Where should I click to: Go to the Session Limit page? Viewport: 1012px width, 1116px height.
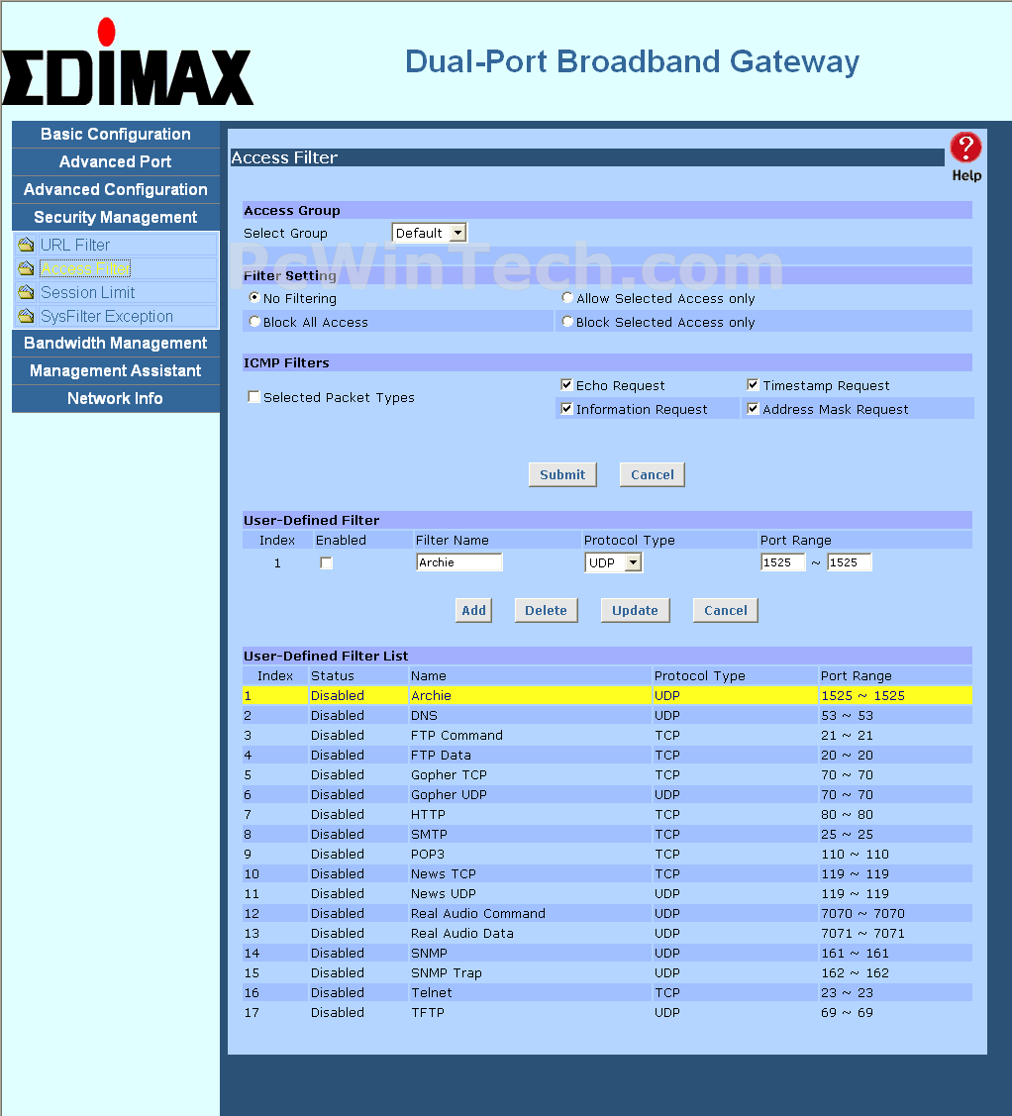[x=87, y=292]
